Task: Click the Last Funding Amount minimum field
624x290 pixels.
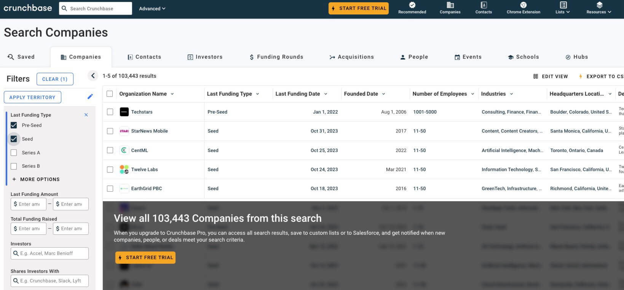Action: pyautogui.click(x=29, y=204)
